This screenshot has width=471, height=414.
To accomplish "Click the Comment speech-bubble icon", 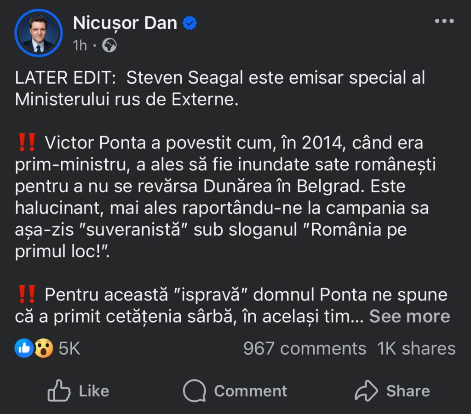I will tap(195, 391).
